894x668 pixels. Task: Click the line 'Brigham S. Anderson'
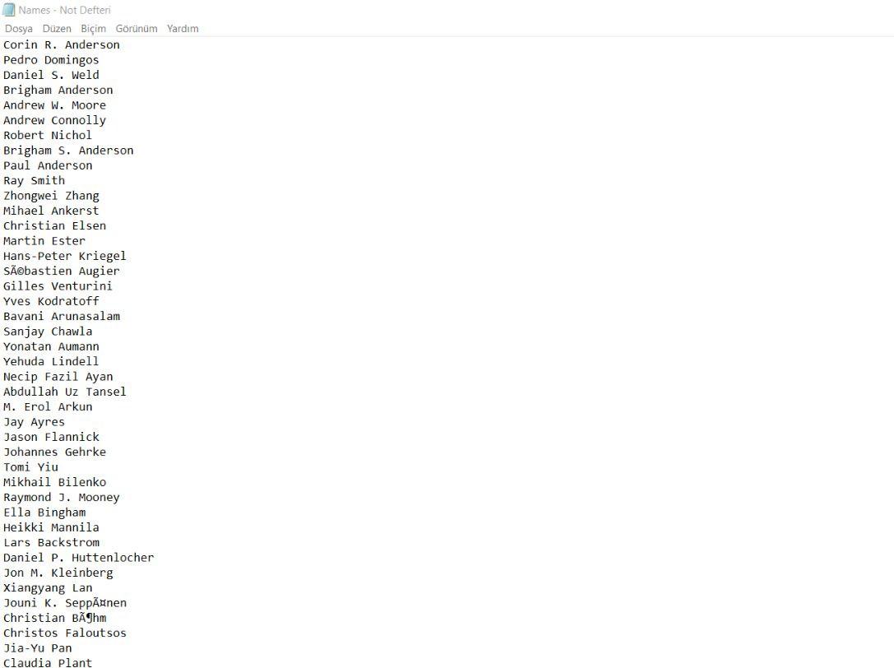point(68,151)
